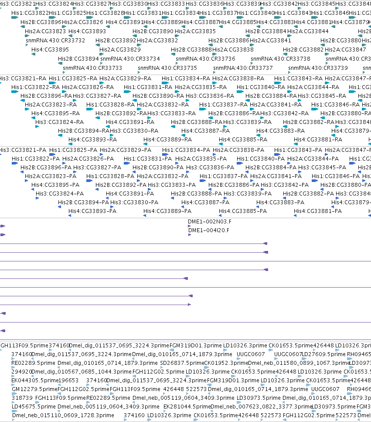This screenshot has height=422, width=371.
Task: Click protein label His4:CG33885-PA
Action: (x=243, y=211)
